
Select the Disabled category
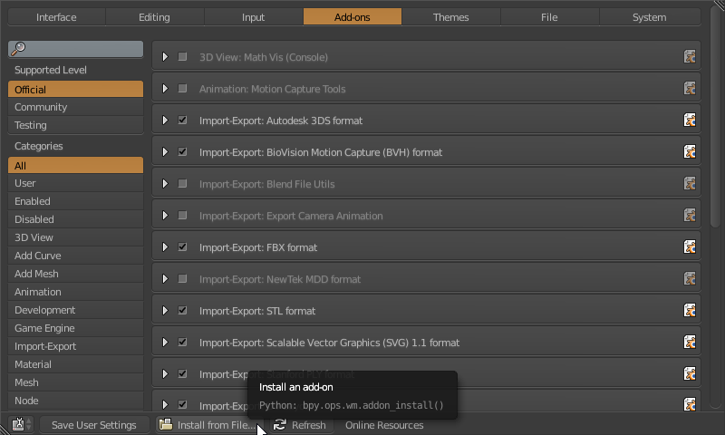(75, 219)
